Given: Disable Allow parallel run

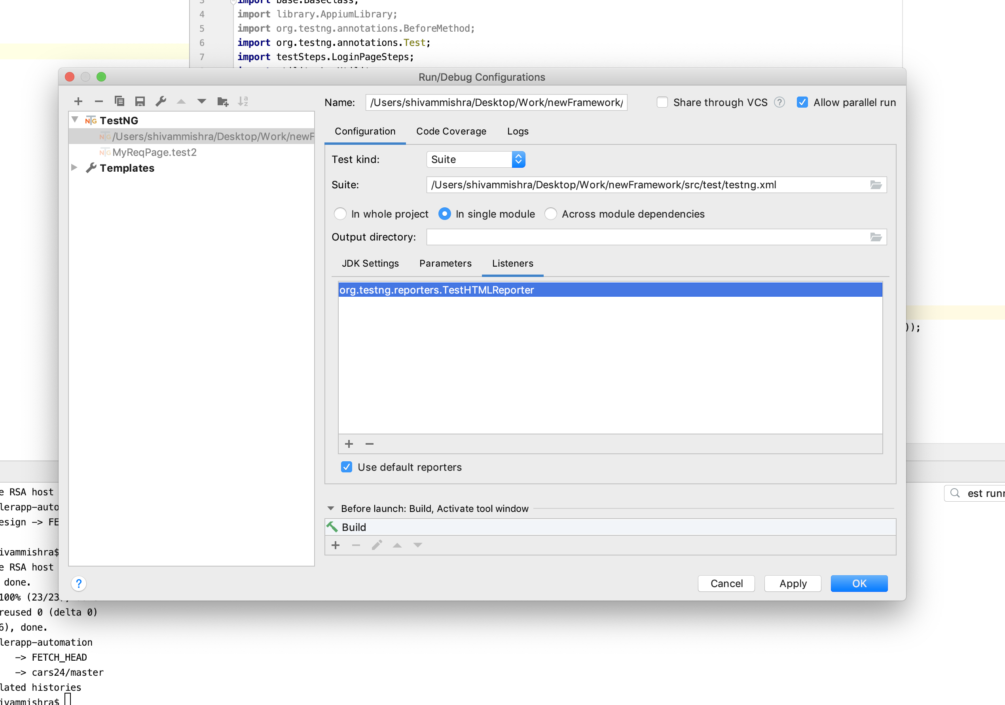Looking at the screenshot, I should coord(802,102).
